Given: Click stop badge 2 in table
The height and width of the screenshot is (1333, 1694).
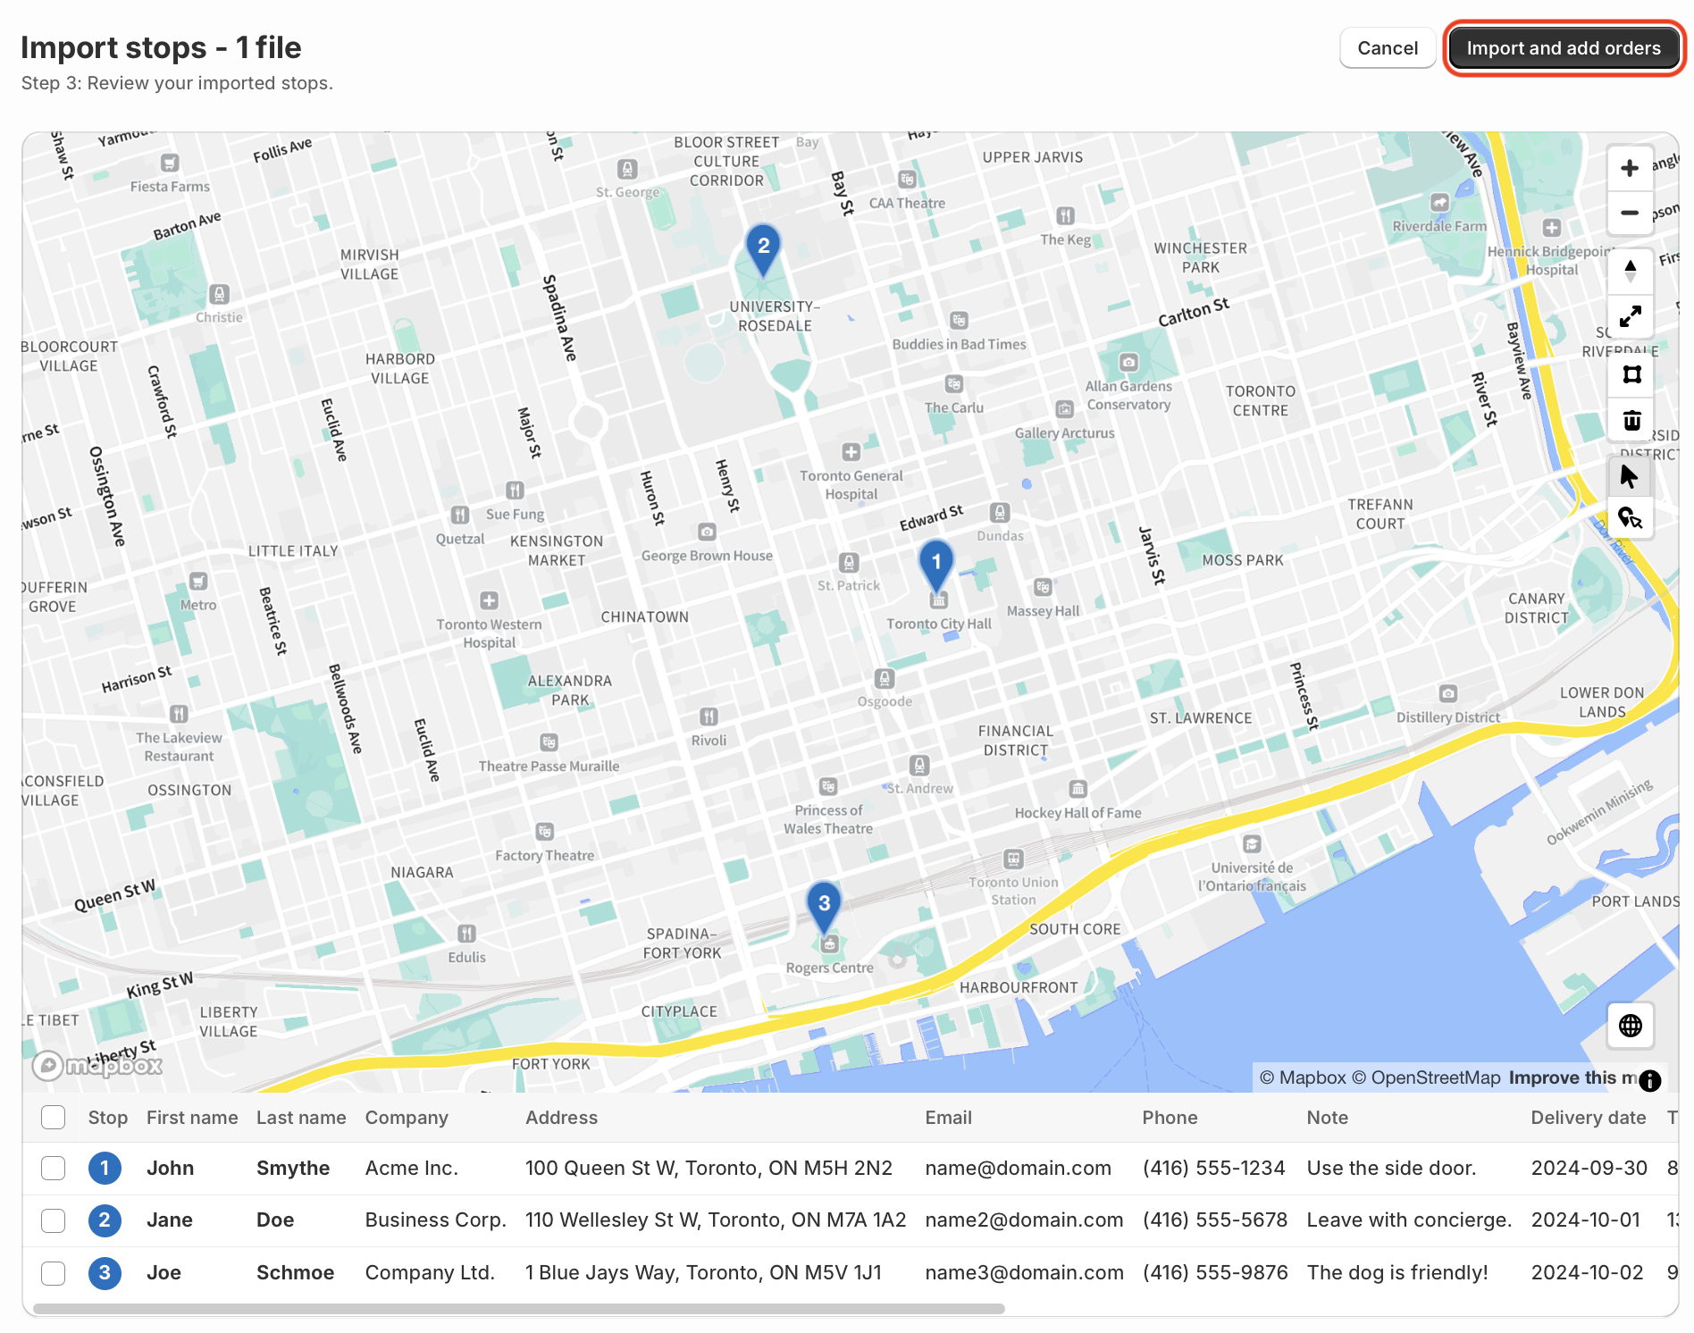Looking at the screenshot, I should coord(105,1220).
